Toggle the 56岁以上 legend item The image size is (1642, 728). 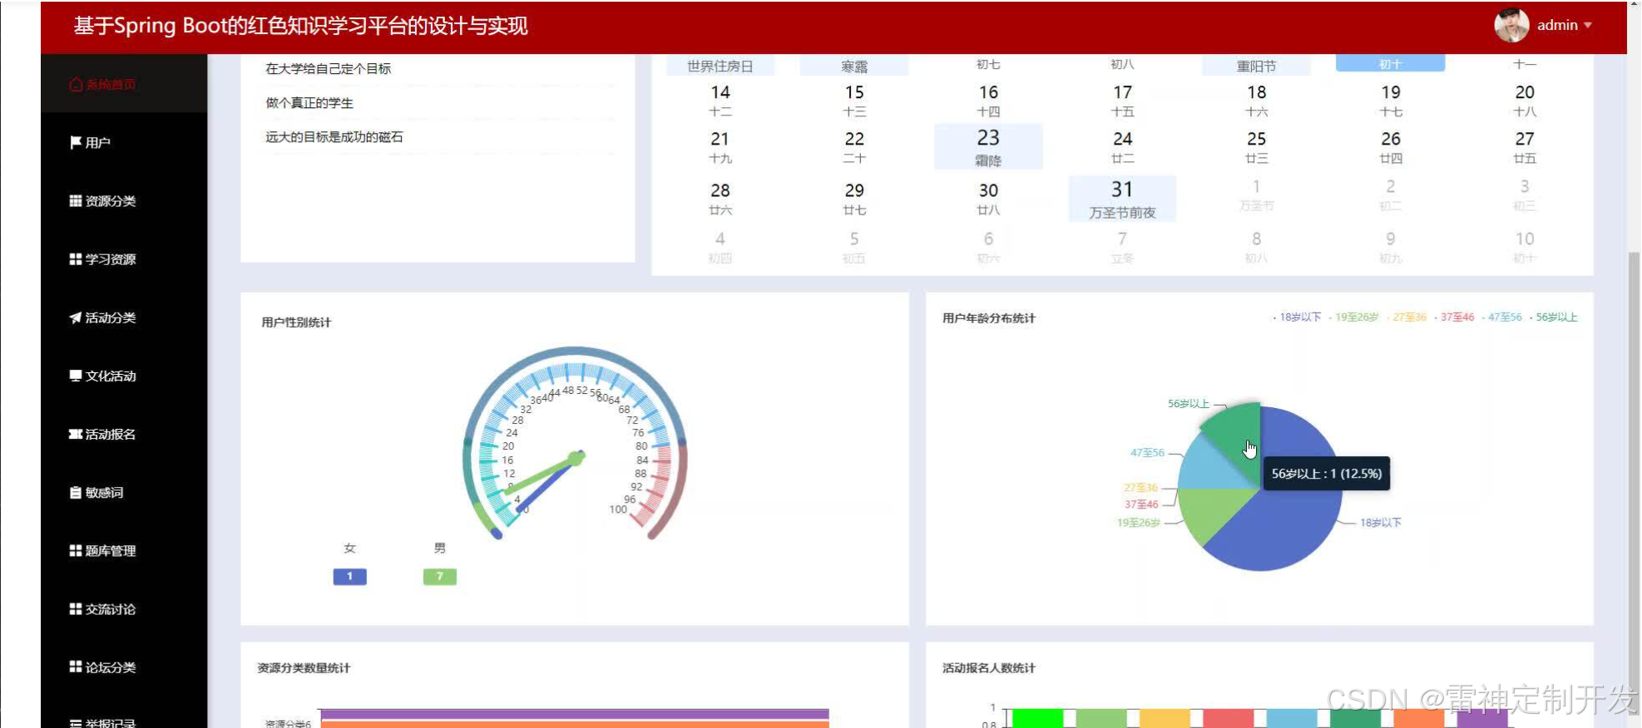[1553, 317]
